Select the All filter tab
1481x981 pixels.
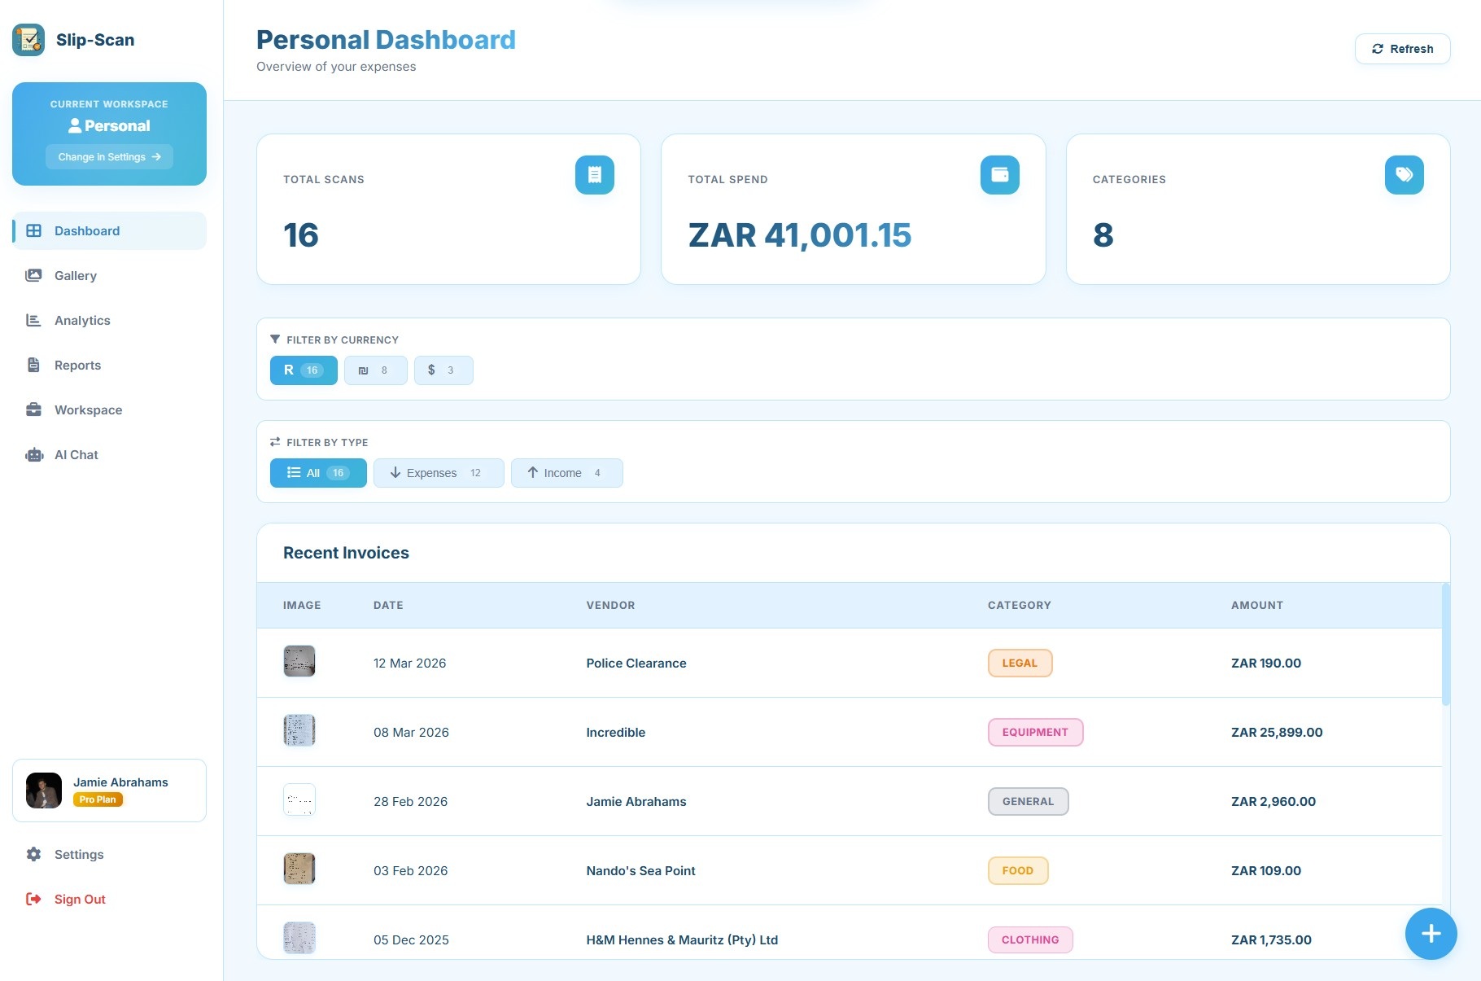[317, 473]
